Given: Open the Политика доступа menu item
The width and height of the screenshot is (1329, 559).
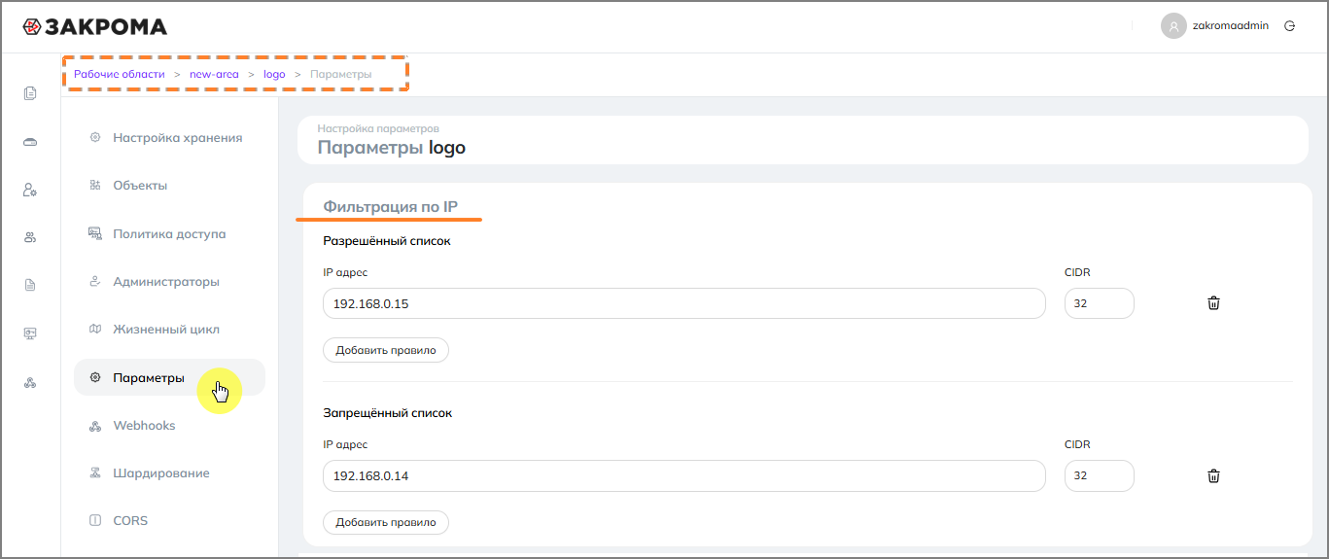Looking at the screenshot, I should point(169,234).
